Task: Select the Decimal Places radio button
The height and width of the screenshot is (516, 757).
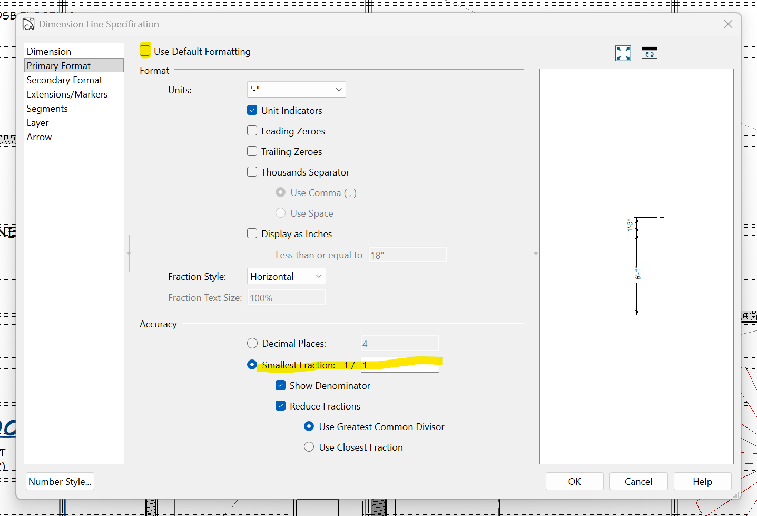Action: coord(252,344)
